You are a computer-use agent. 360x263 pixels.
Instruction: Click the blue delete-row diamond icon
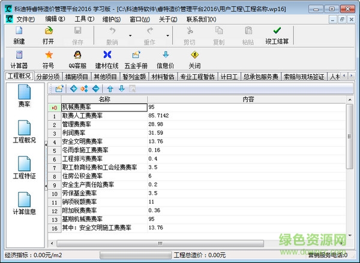tap(95, 89)
